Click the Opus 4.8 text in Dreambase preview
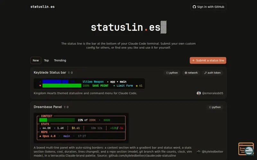Image resolution: width=257 pixels, height=160 pixels. (49, 136)
